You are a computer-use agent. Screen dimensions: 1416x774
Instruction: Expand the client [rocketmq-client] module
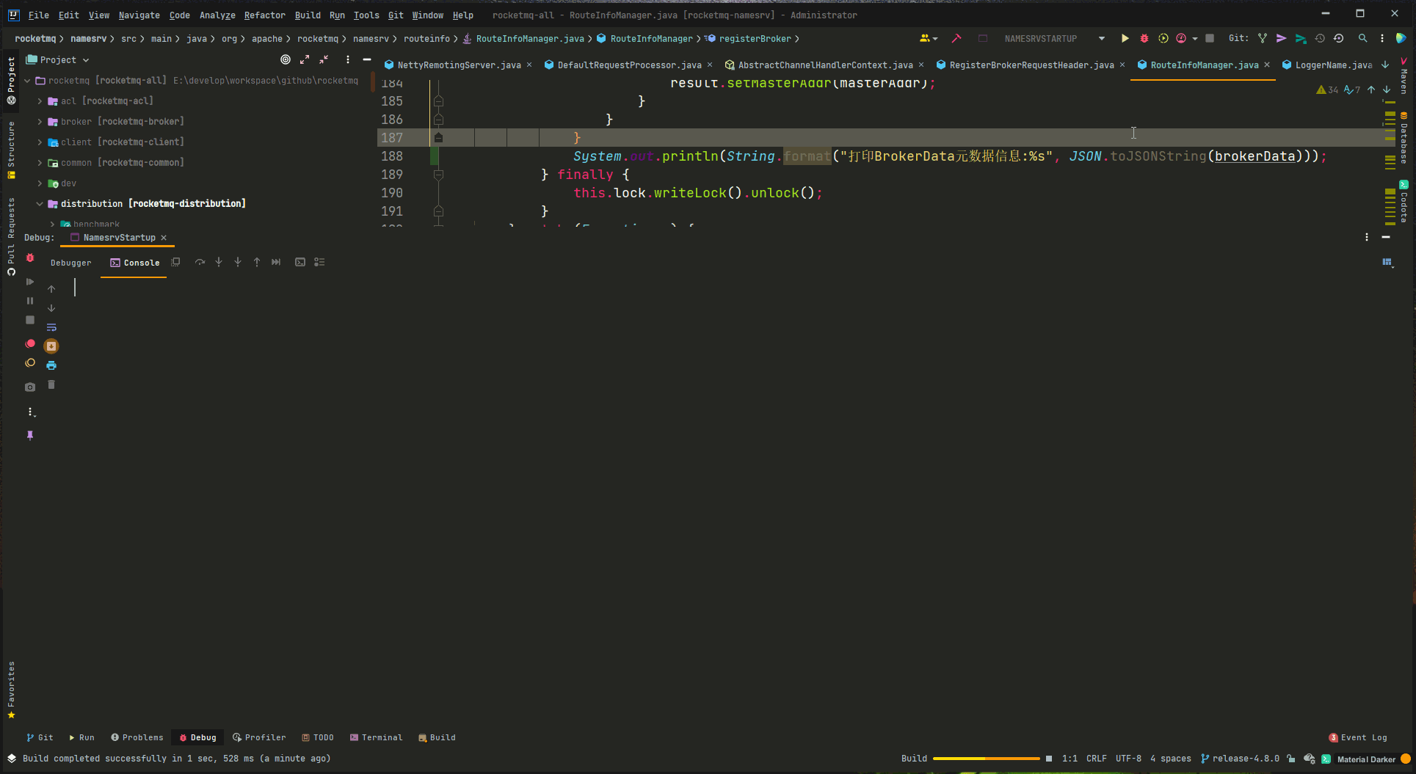40,142
